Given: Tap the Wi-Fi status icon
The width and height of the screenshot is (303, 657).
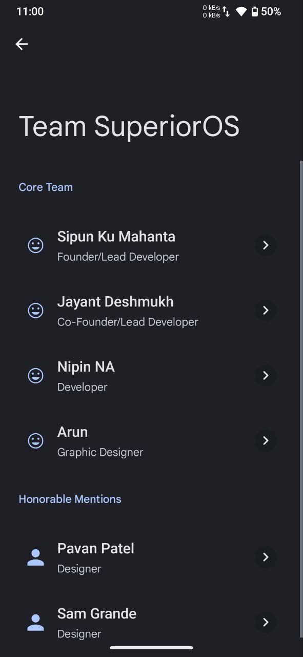Looking at the screenshot, I should [241, 11].
